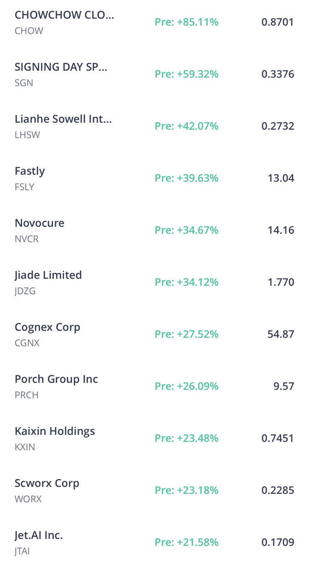309x566 pixels.
Task: Click the Pre: +27.52% Cognex change
Action: coord(187,334)
